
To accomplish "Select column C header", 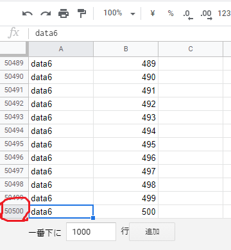I will coord(191,49).
